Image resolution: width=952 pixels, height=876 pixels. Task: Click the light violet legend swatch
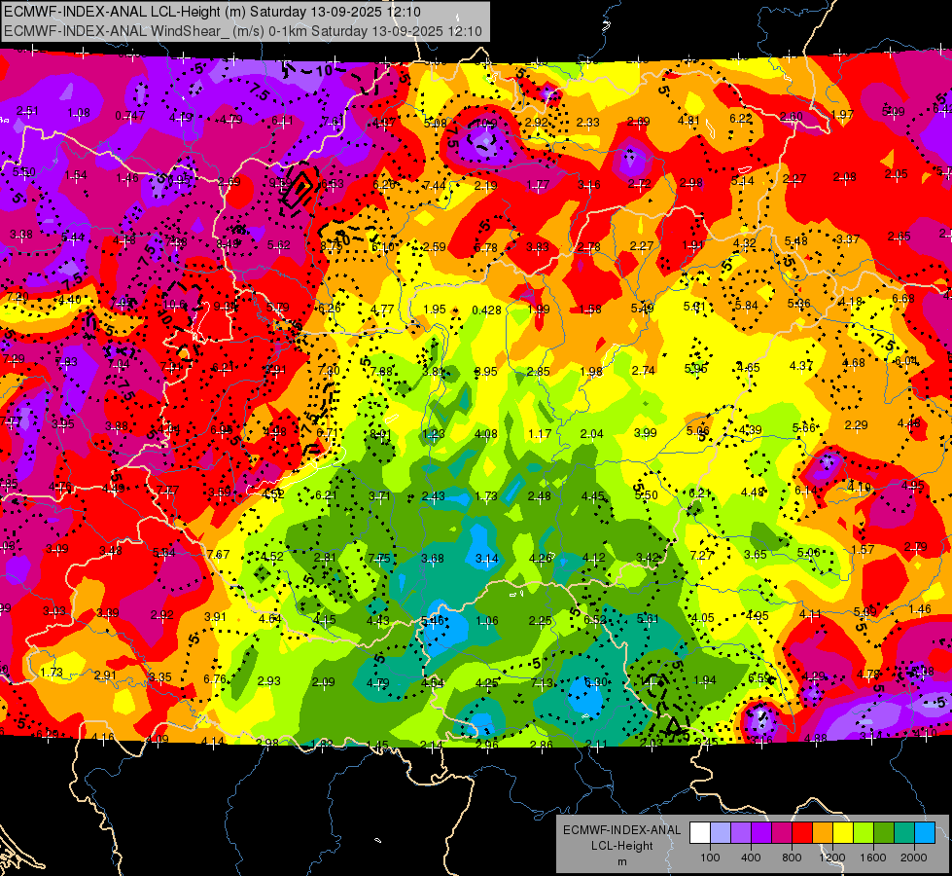[x=741, y=833]
